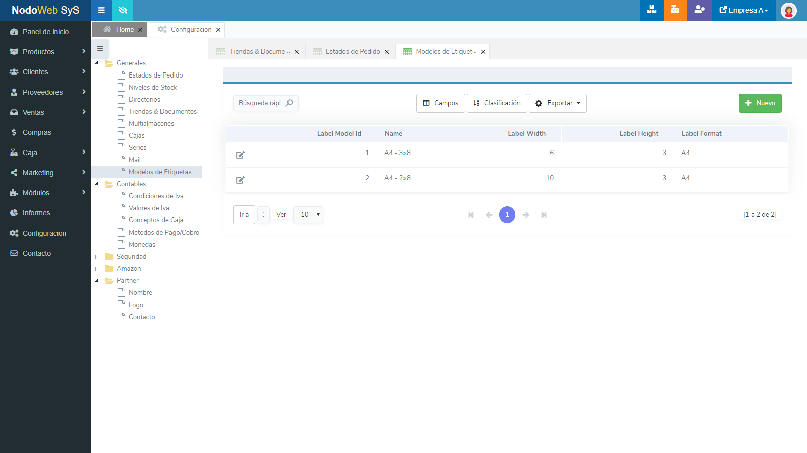
Task: Open the orange cash register icon
Action: (675, 10)
